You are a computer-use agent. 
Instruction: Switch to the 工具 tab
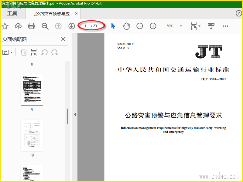click(x=12, y=13)
